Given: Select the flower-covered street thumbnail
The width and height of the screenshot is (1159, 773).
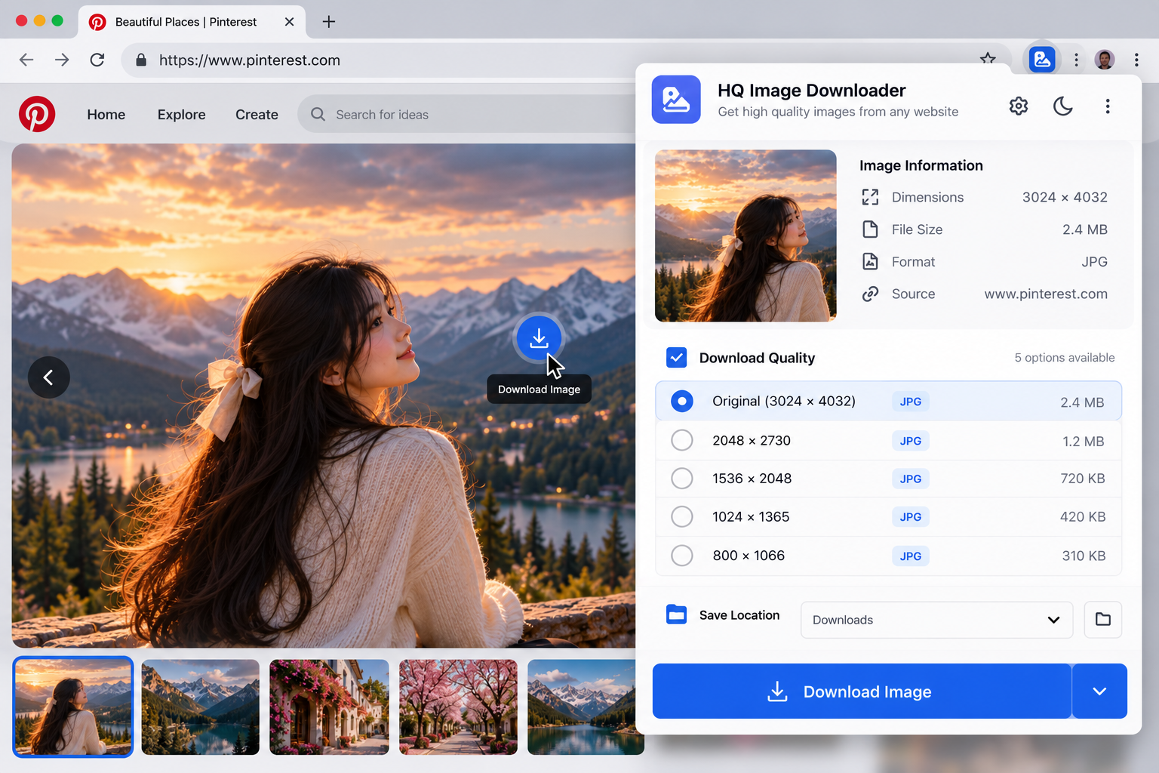Looking at the screenshot, I should click(329, 707).
